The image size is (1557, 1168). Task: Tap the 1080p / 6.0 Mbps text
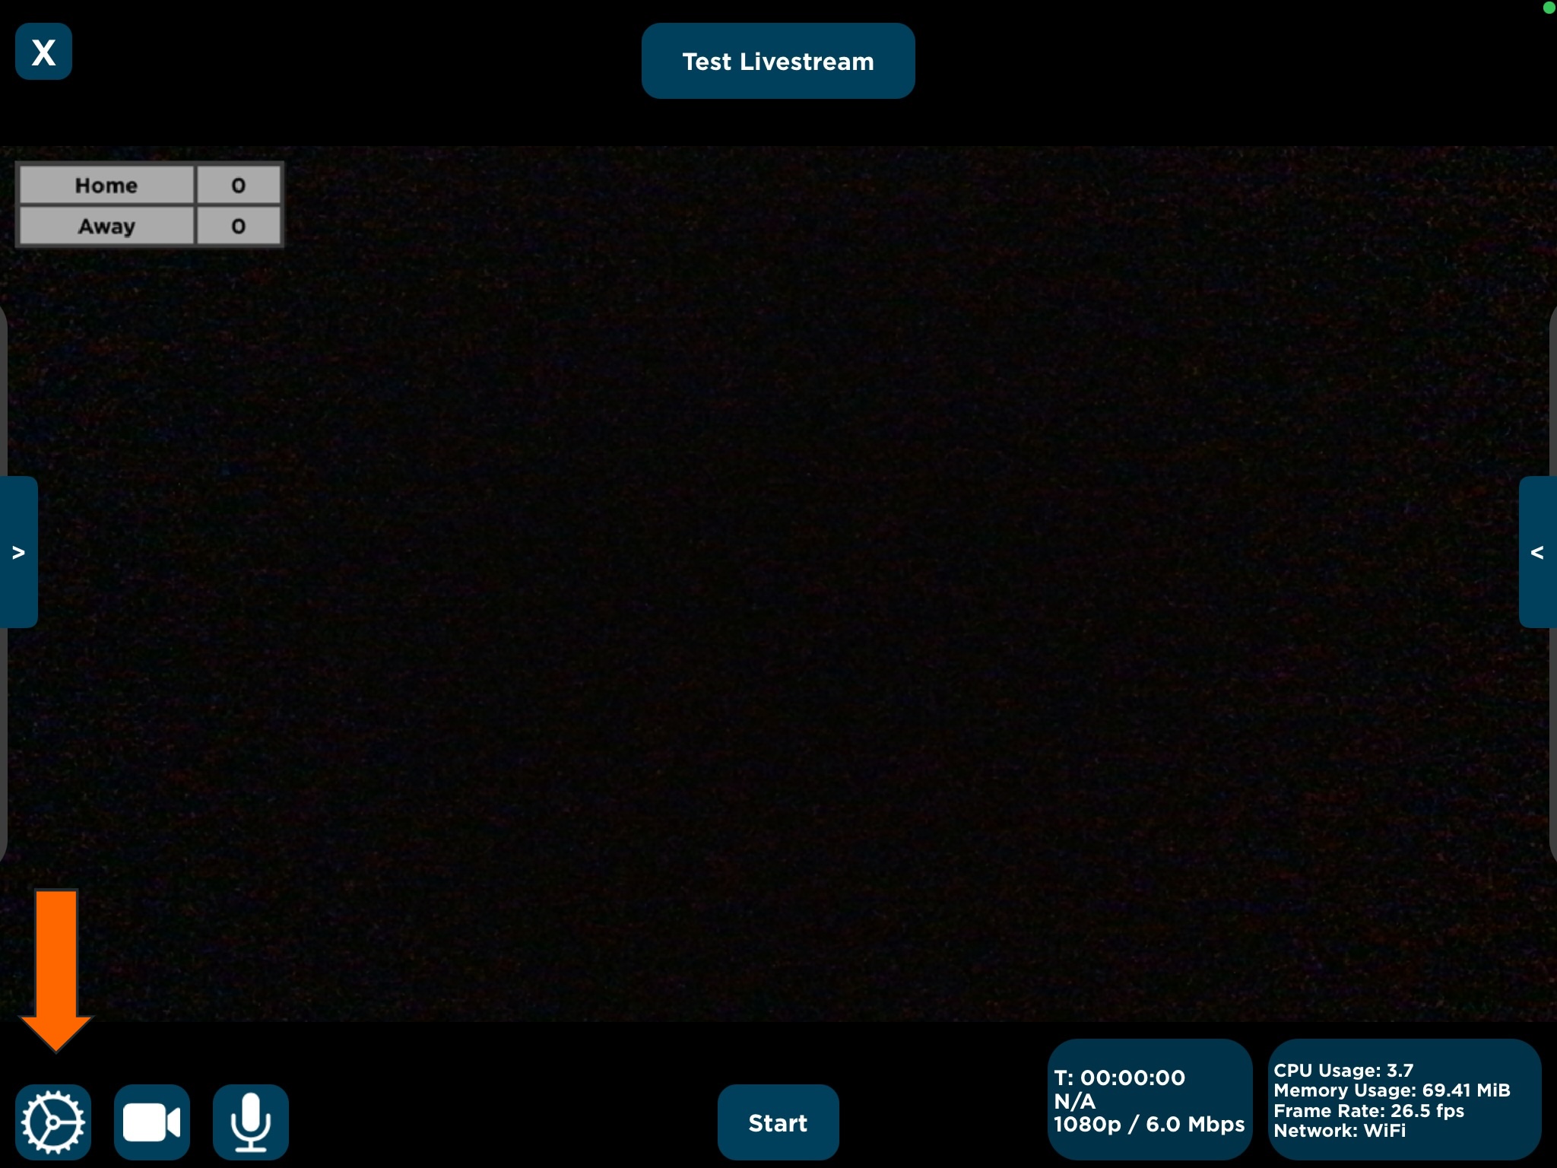(1149, 1124)
